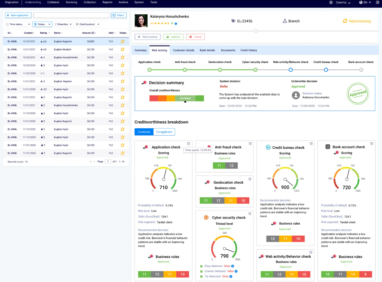Open the Collection menu
This screenshot has width=382, height=282.
click(x=90, y=2)
